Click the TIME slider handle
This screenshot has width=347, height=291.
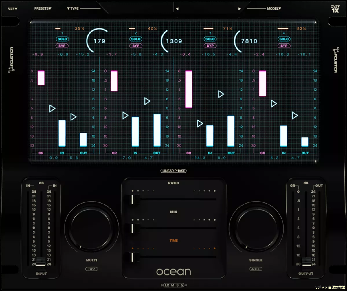click(132, 257)
